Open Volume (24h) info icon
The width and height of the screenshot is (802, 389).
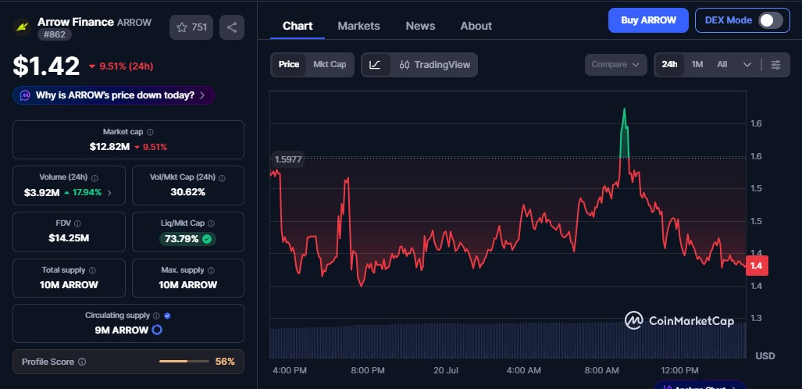click(94, 177)
